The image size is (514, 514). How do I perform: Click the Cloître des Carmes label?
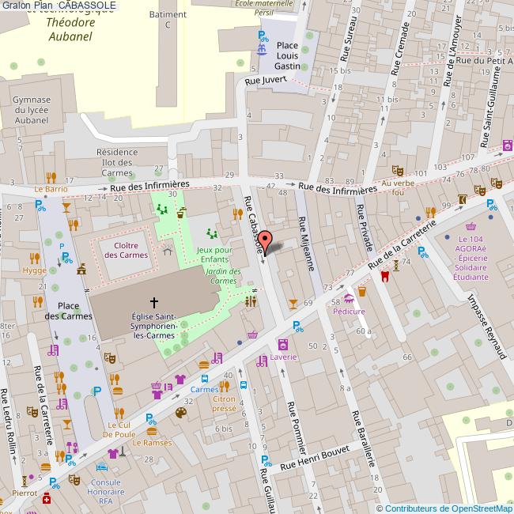(121, 249)
